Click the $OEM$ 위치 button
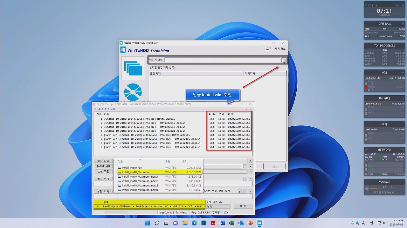The height and width of the screenshot is (228, 407). point(103,166)
